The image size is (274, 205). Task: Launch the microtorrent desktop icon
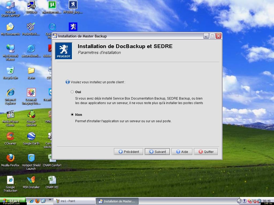click(x=52, y=7)
